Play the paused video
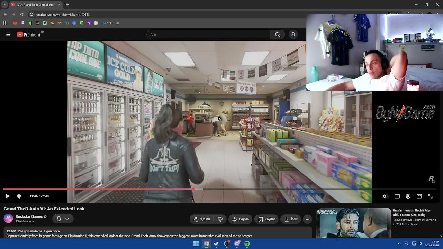 tap(7, 196)
